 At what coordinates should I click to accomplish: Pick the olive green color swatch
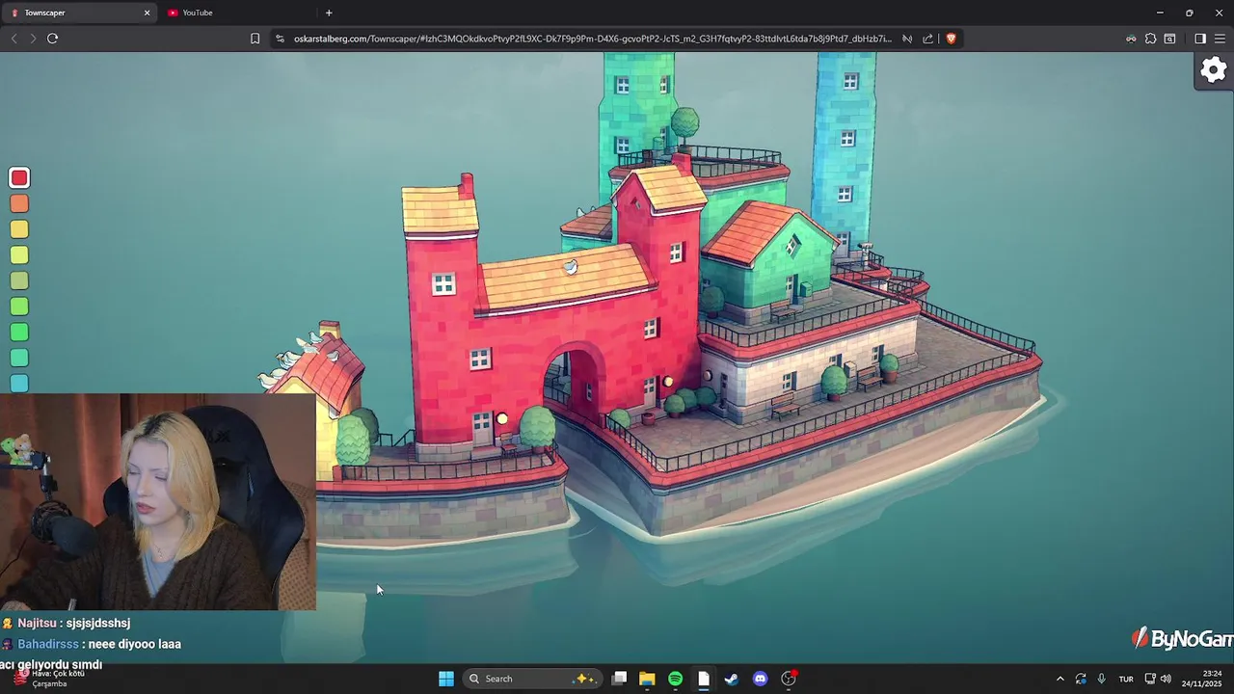tap(19, 280)
